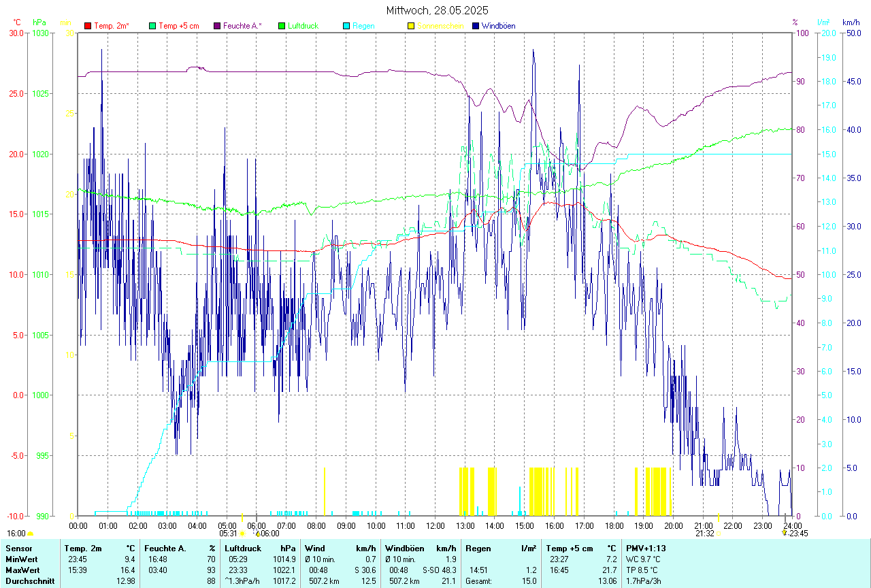Select the 'Sonnenschein' legend label
This screenshot has width=871, height=588.
click(440, 26)
